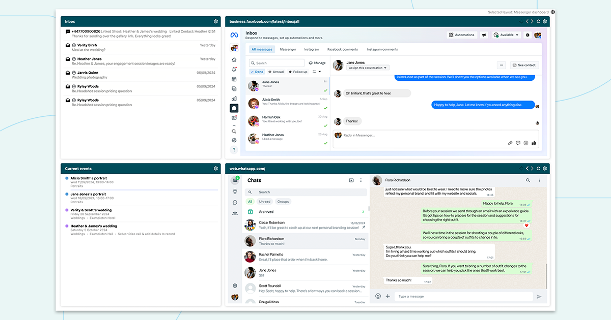Image resolution: width=611 pixels, height=320 pixels.
Task: Toggle the Done filter in the Facebook inbox
Action: 257,72
